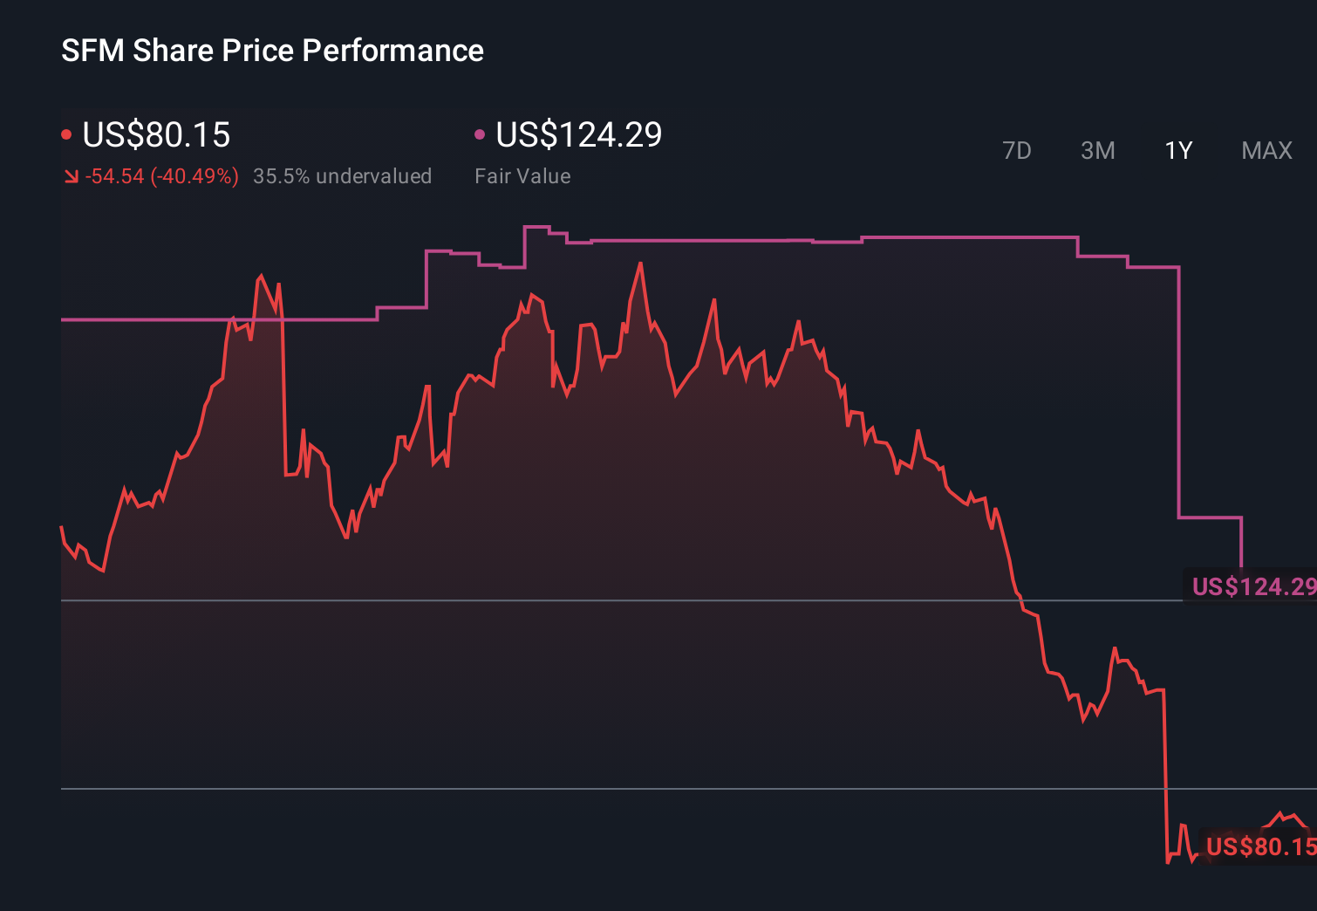Toggle the 35.5% undervalued indicator

343,175
